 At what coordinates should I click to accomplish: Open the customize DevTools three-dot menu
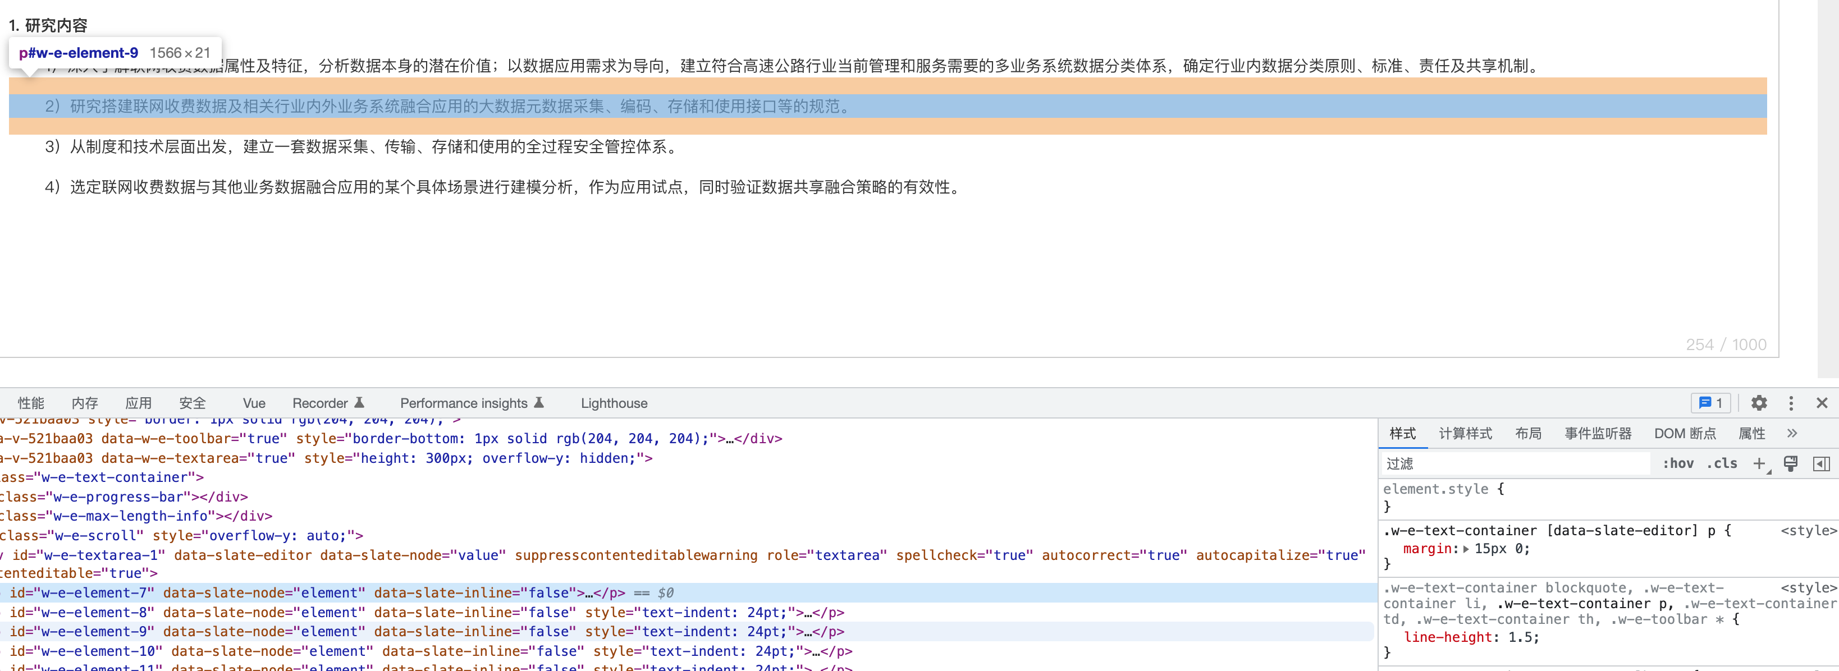pos(1791,403)
